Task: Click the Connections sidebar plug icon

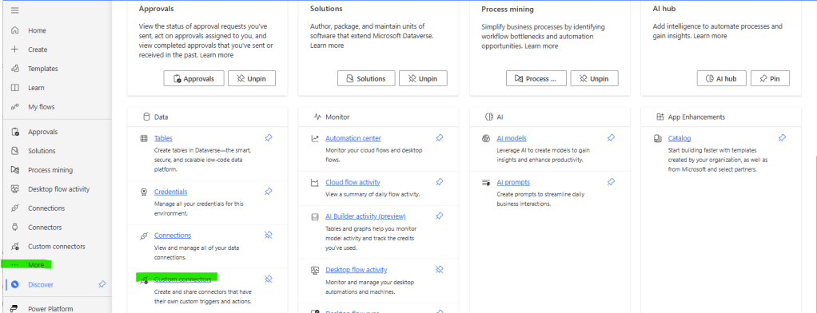Action: (x=15, y=208)
